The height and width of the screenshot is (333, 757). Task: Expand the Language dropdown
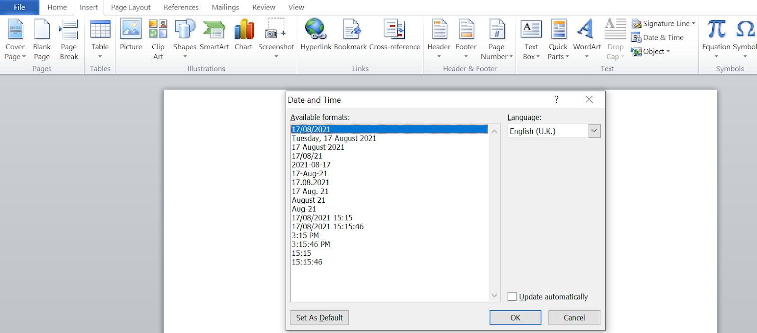[x=594, y=131]
